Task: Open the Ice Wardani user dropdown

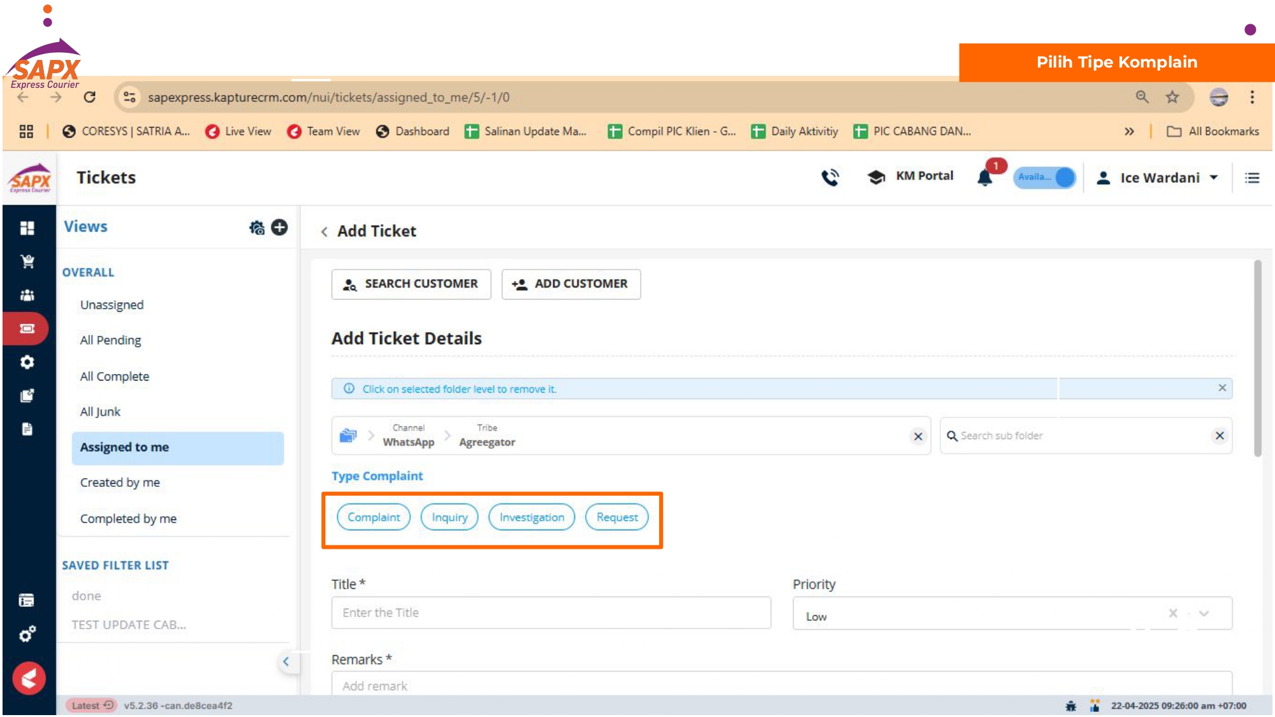Action: pos(1158,178)
